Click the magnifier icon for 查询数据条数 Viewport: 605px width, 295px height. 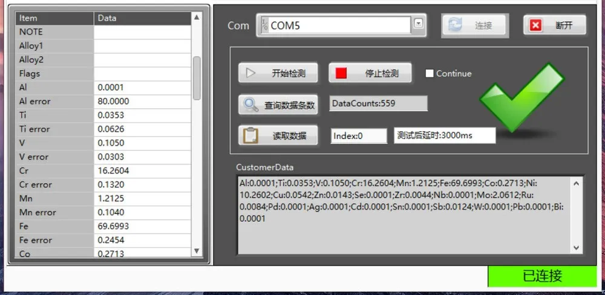[x=251, y=105]
